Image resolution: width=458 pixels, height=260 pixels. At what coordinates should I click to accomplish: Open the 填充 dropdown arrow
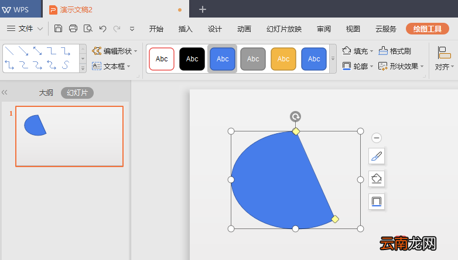click(371, 51)
